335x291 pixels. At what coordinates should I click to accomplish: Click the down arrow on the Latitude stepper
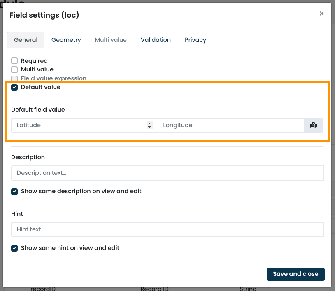(x=149, y=127)
